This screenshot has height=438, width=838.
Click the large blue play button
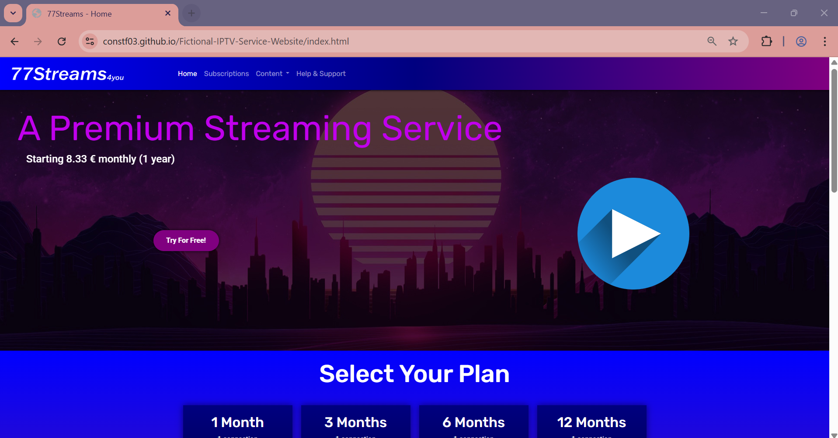pos(633,234)
